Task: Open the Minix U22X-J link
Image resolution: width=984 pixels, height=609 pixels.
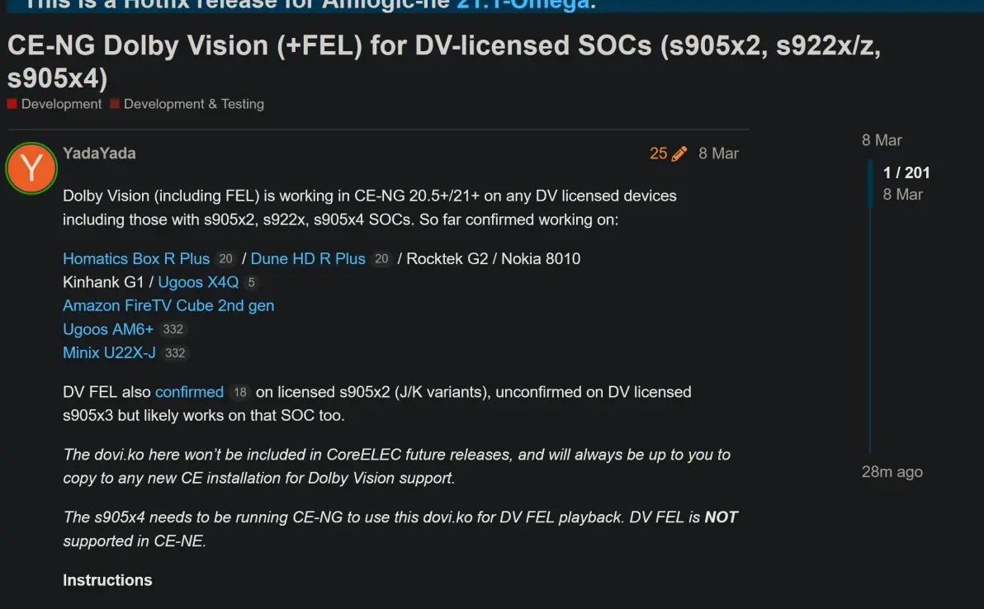Action: [x=109, y=352]
